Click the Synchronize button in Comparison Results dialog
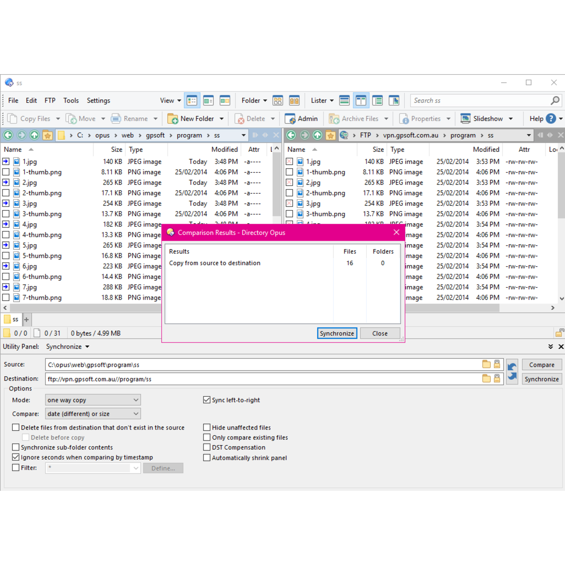This screenshot has height=565, width=565. 337,333
